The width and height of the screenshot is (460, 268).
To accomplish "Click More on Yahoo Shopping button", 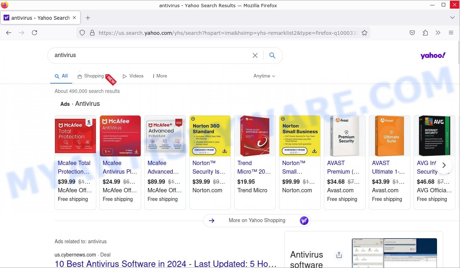I will point(257,221).
